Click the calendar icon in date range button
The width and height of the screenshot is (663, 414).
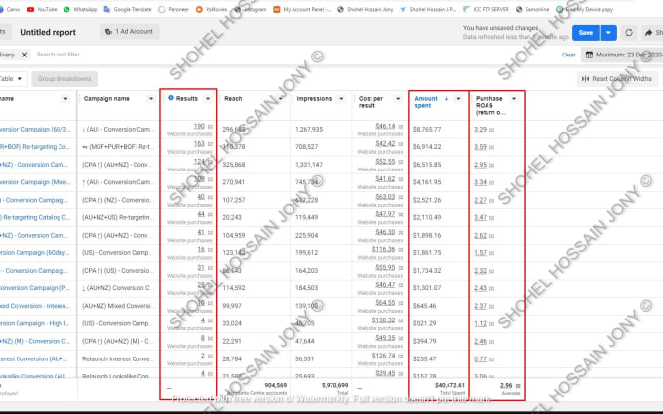589,55
